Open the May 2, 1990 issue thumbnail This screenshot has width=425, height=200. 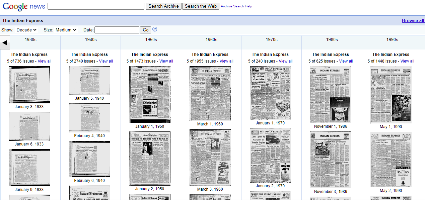[391, 160]
